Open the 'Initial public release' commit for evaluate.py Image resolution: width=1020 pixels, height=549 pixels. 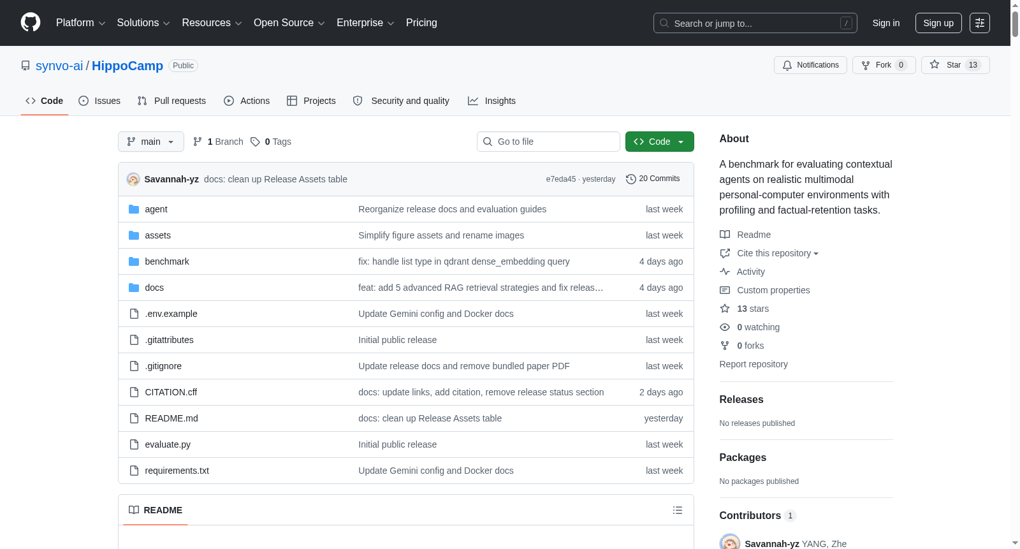point(397,444)
